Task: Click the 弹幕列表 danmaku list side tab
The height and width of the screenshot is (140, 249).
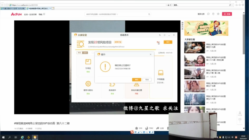Action: point(183,26)
